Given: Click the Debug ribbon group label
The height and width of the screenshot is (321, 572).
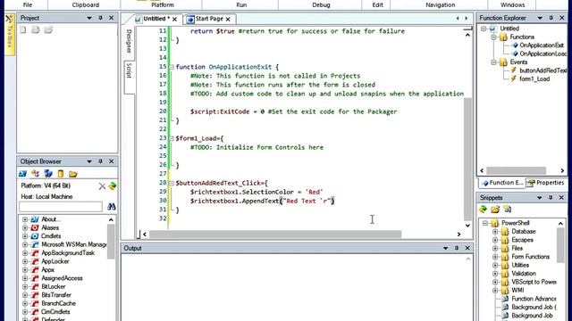Looking at the screenshot, I should [321, 4].
